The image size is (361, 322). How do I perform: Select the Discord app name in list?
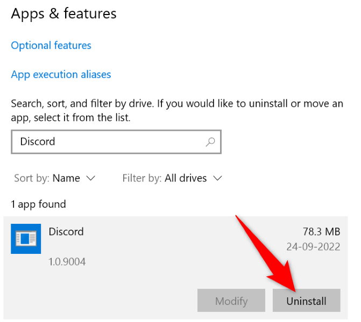click(66, 232)
